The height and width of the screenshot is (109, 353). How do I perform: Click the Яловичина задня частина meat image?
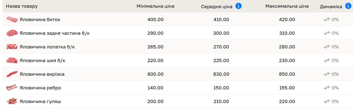pyautogui.click(x=12, y=33)
